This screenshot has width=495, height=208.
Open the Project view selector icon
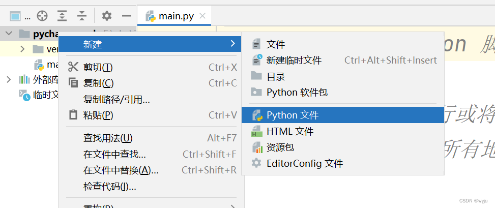[x=15, y=15]
